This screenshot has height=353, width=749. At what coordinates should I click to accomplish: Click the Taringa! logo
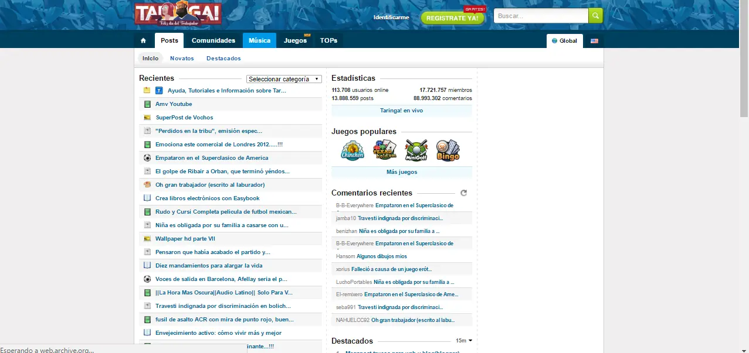click(178, 14)
